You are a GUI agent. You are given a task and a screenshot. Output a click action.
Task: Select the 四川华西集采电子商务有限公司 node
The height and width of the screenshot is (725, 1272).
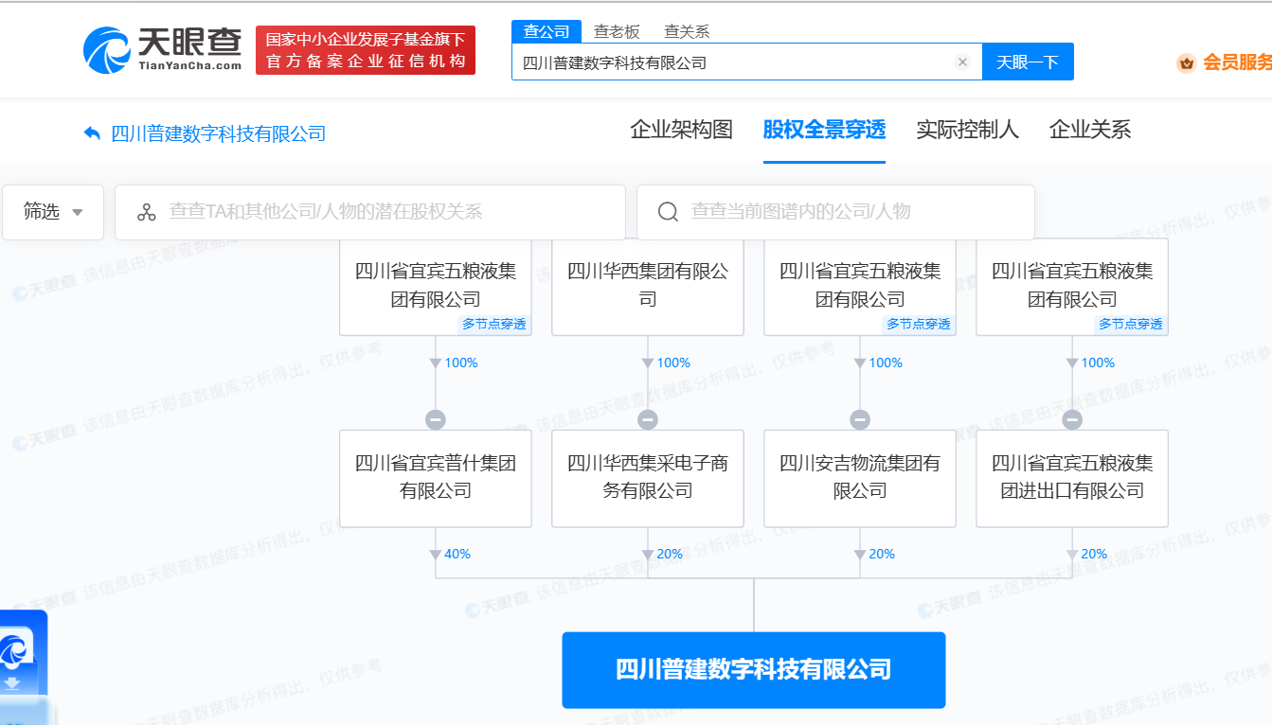(x=648, y=478)
